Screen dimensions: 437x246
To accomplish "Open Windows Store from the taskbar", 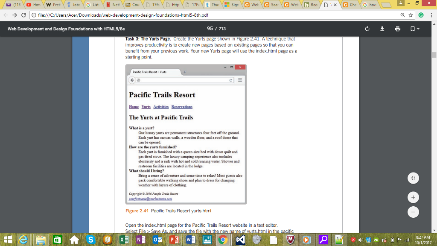I will pyautogui.click(x=57, y=240).
